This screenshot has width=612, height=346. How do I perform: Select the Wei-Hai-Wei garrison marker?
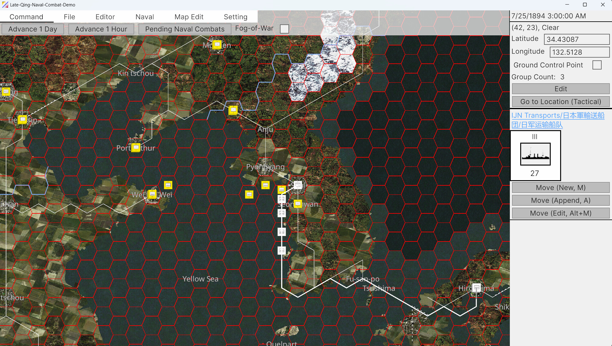(x=152, y=194)
